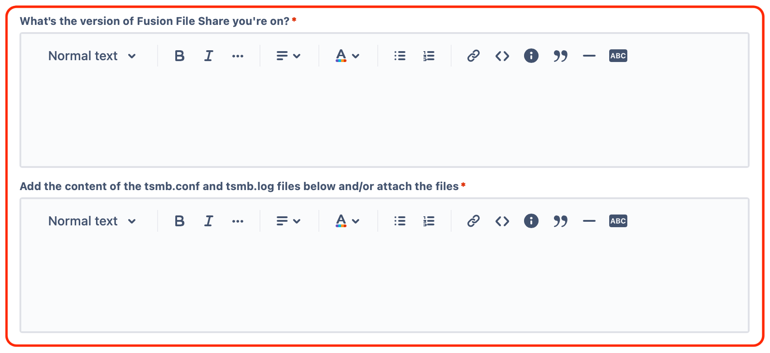
Task: Click ABC icon in tsmb.conf editor
Action: pyautogui.click(x=618, y=221)
